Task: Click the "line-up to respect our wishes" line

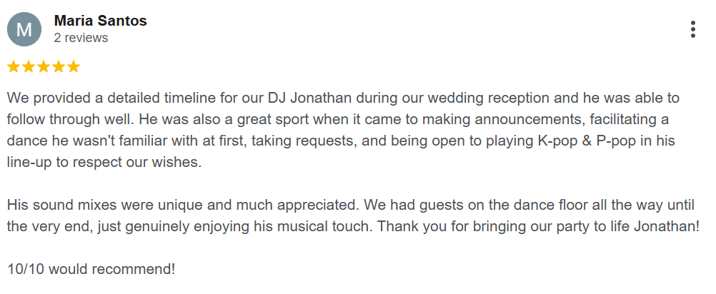Action: click(104, 163)
